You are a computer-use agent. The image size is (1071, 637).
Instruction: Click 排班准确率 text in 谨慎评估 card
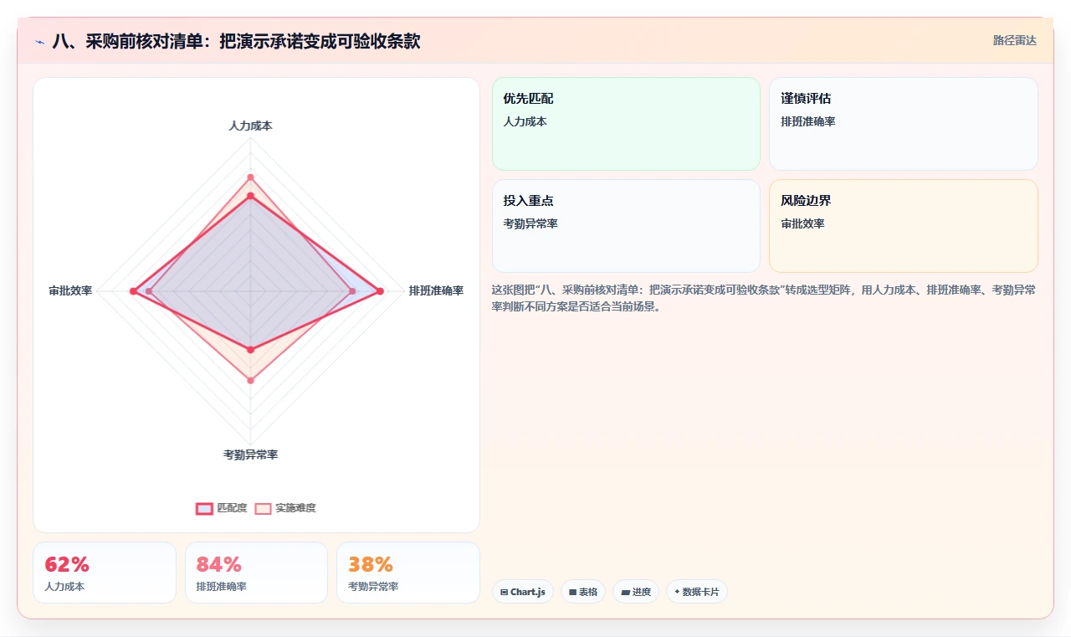(x=808, y=121)
